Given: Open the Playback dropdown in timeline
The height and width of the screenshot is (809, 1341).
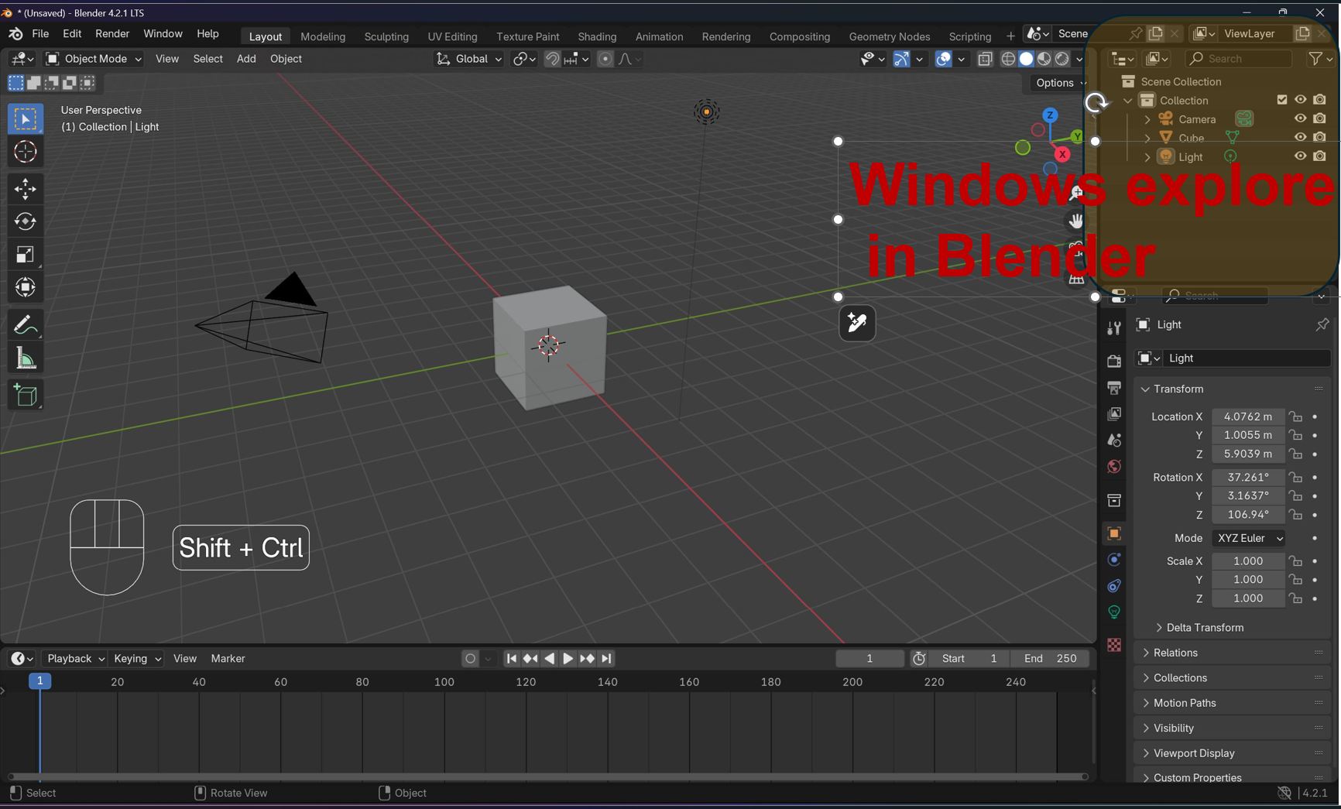Looking at the screenshot, I should click(x=74, y=658).
